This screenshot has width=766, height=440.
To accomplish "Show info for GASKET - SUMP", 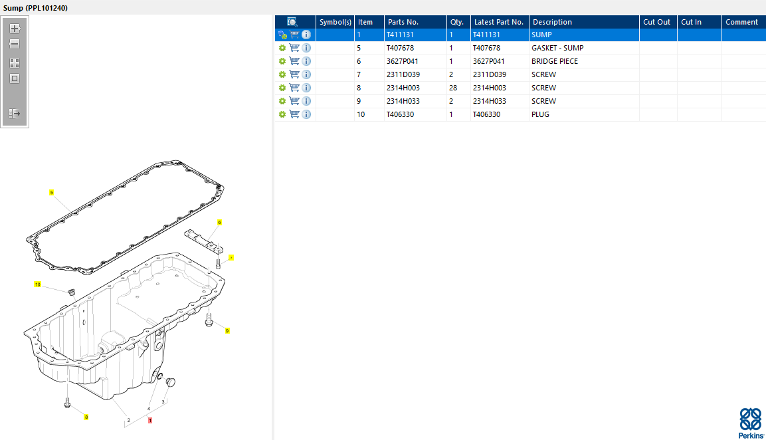I will coord(306,48).
